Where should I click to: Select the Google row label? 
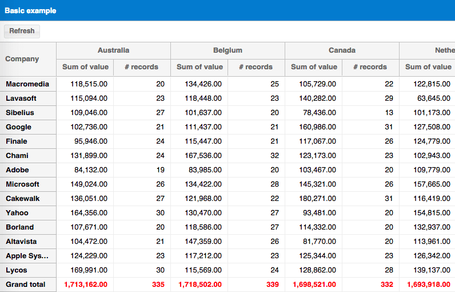tap(28, 127)
